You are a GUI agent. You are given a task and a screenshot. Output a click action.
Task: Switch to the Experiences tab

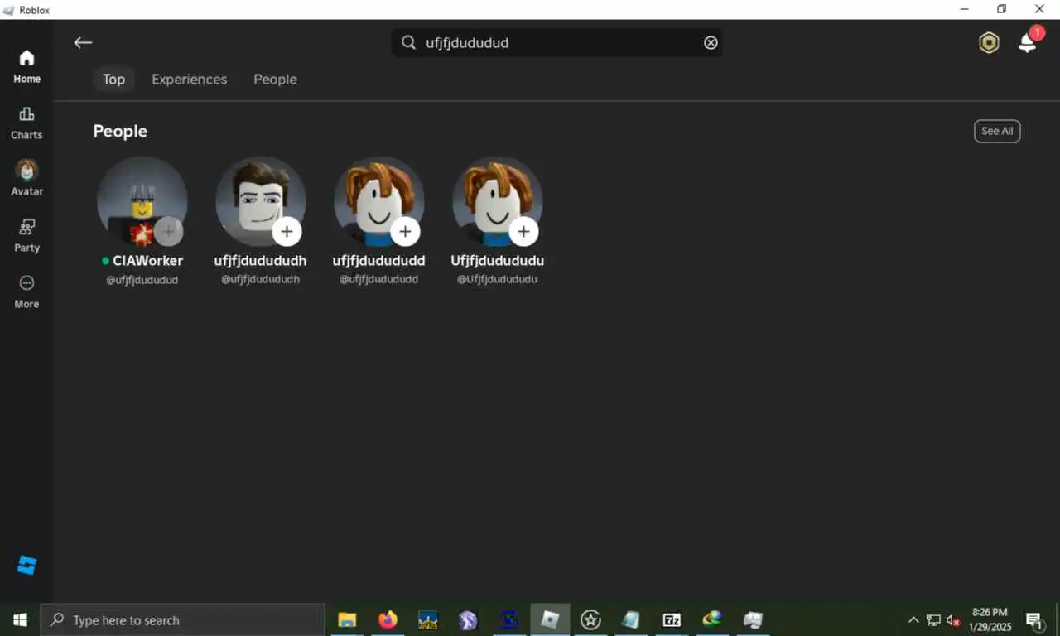pos(189,79)
